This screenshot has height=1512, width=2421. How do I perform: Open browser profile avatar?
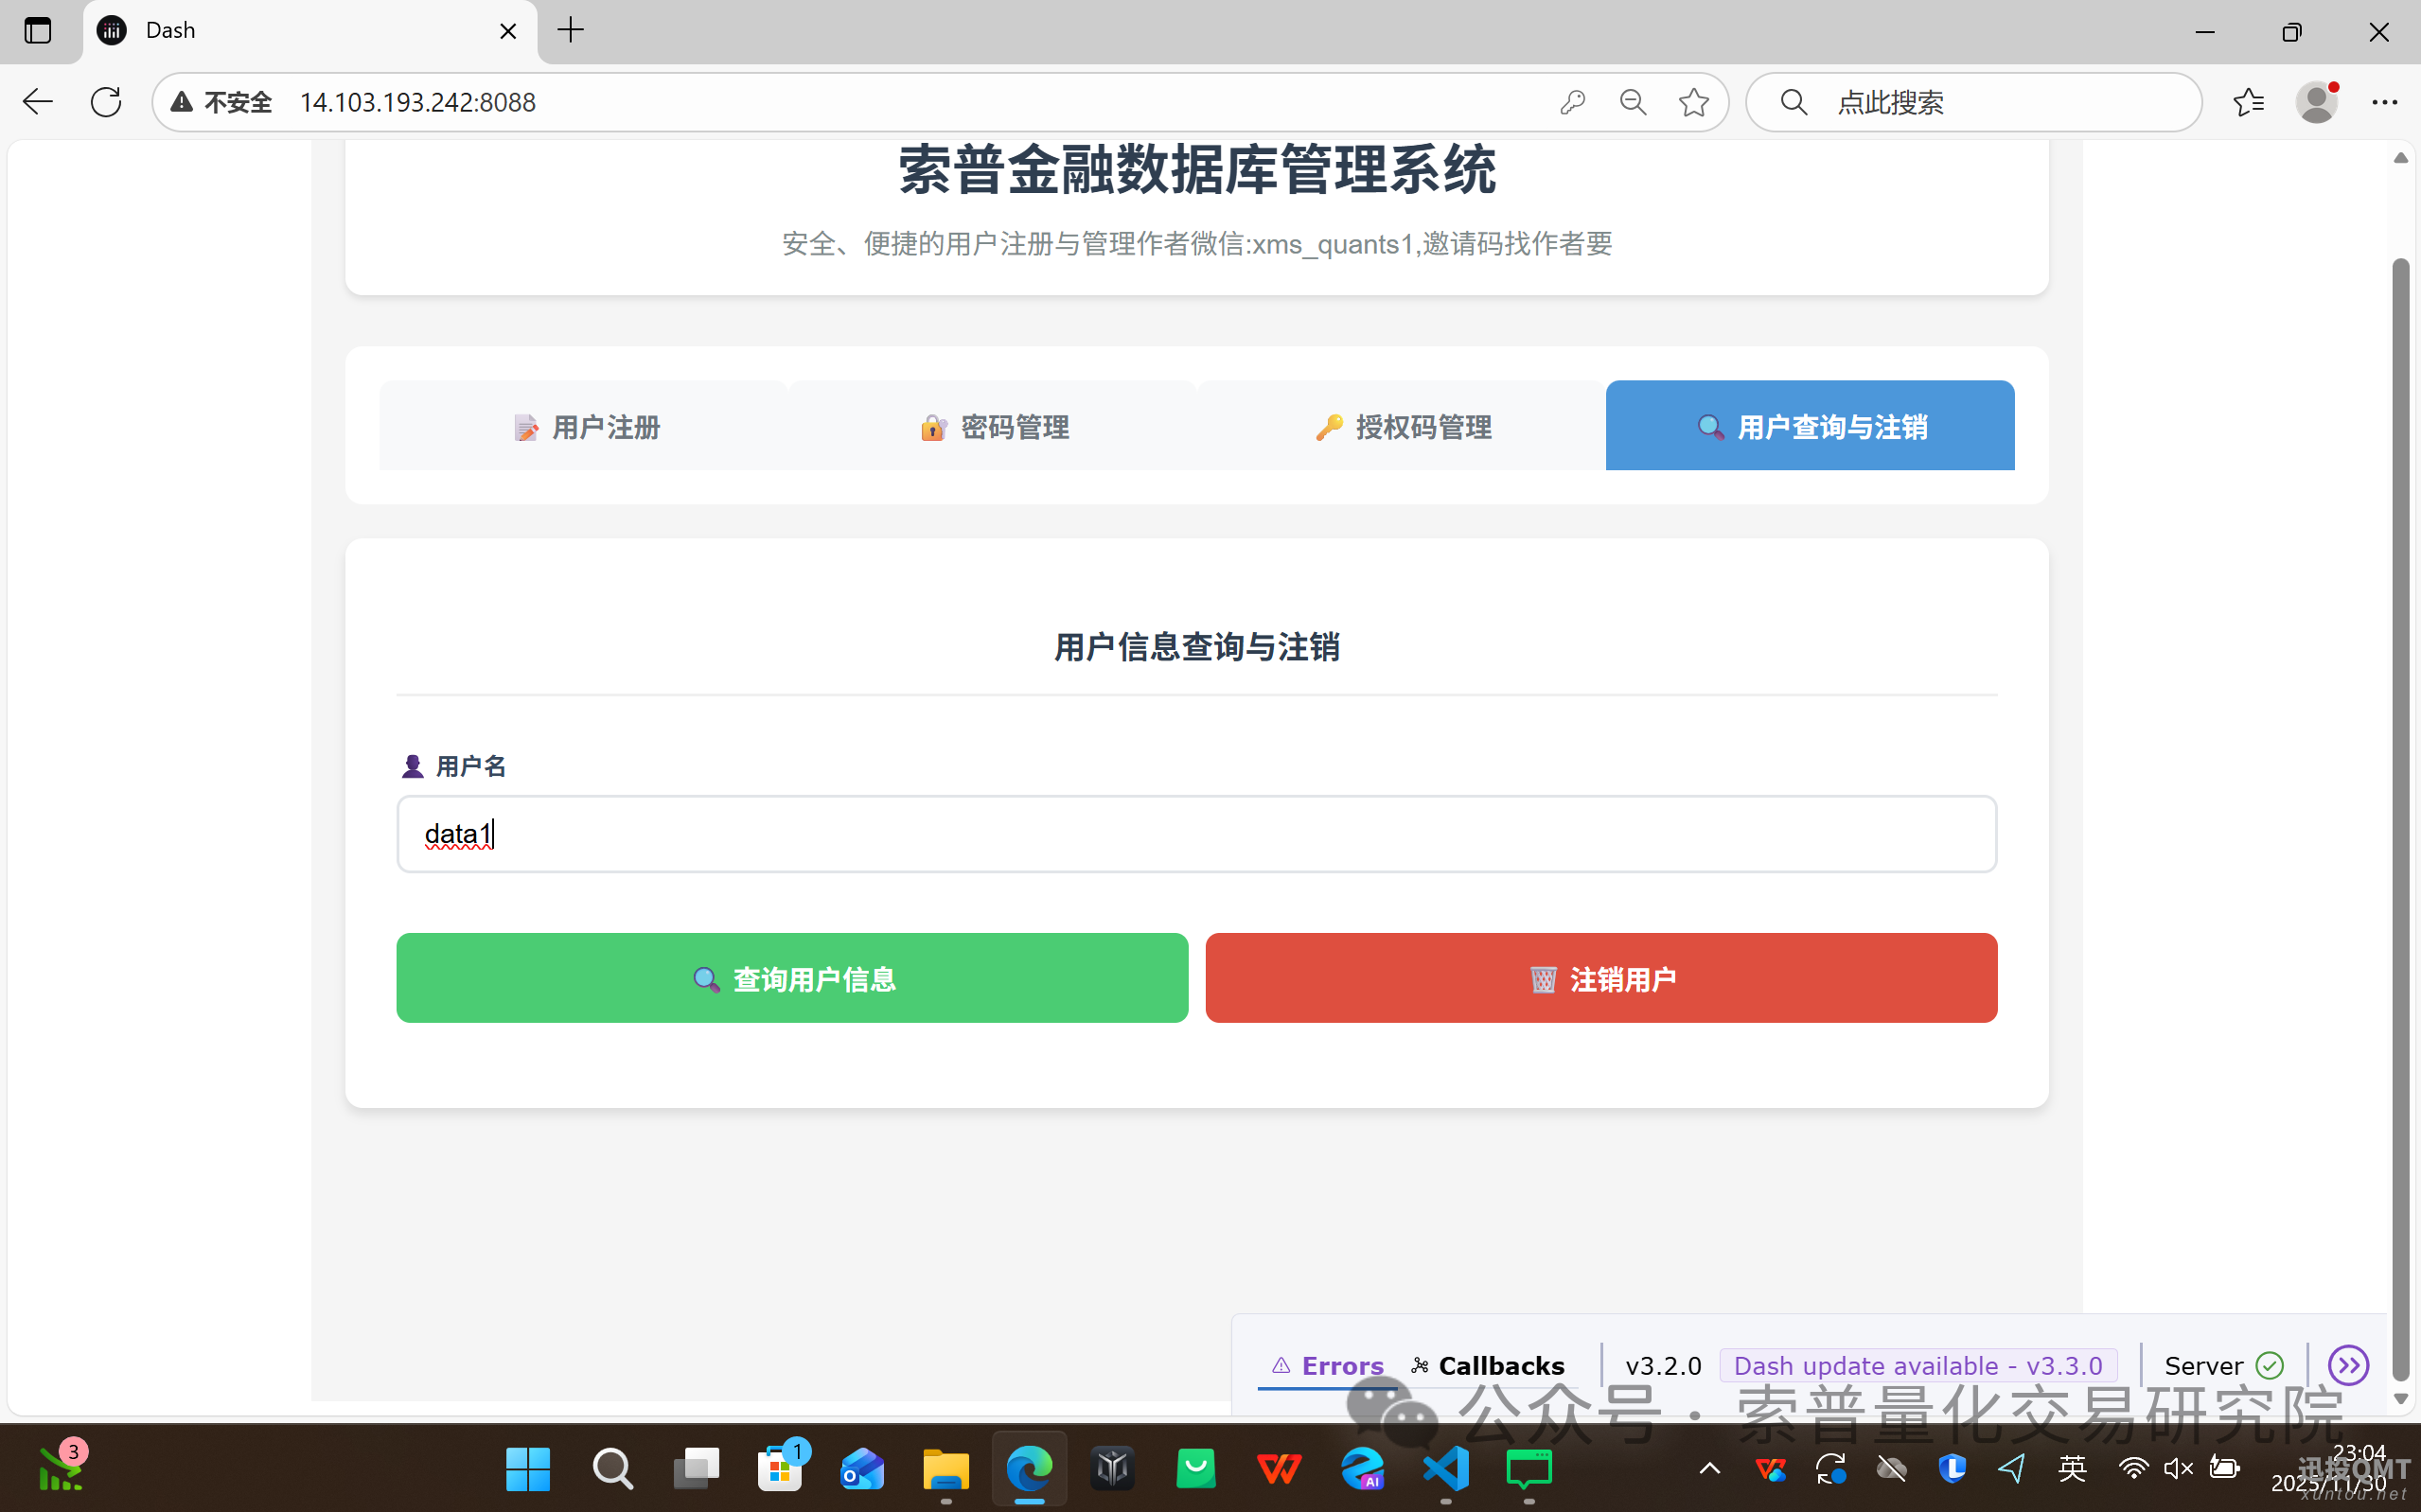tap(2316, 102)
